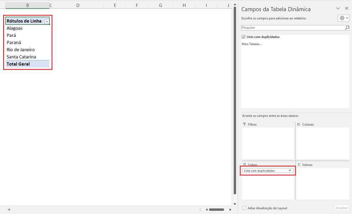Click the vertical scrollbar up arrow
Viewport: 352px width, 214px height.
[x=234, y=5]
